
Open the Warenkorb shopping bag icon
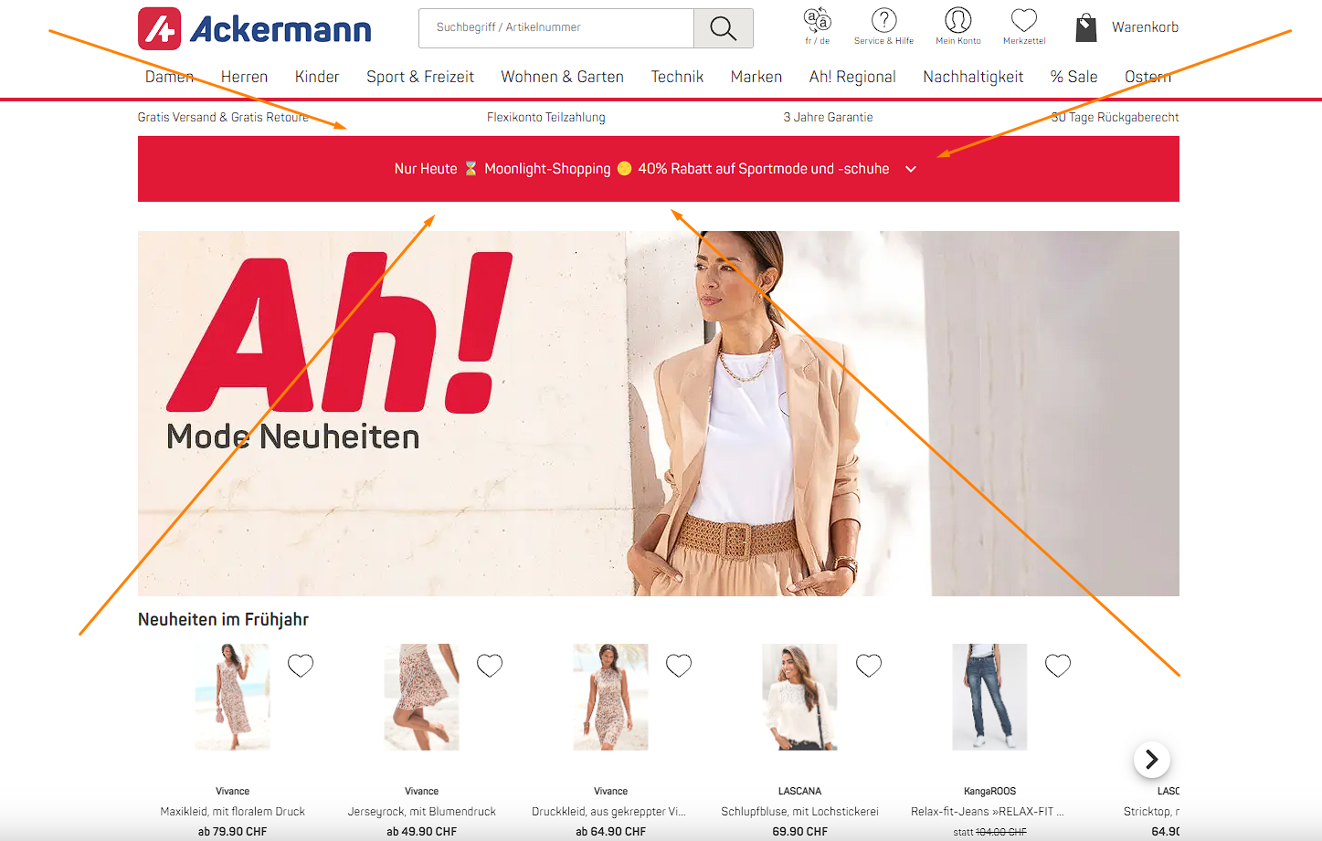[1085, 27]
